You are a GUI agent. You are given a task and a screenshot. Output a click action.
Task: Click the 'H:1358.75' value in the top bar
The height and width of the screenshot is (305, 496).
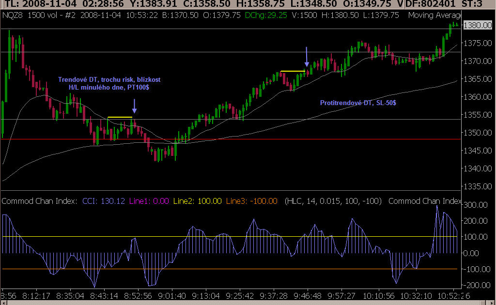coord(260,4)
